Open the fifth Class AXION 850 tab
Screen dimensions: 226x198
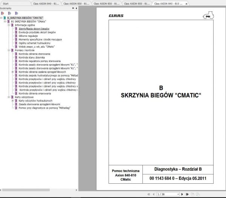click(x=137, y=4)
